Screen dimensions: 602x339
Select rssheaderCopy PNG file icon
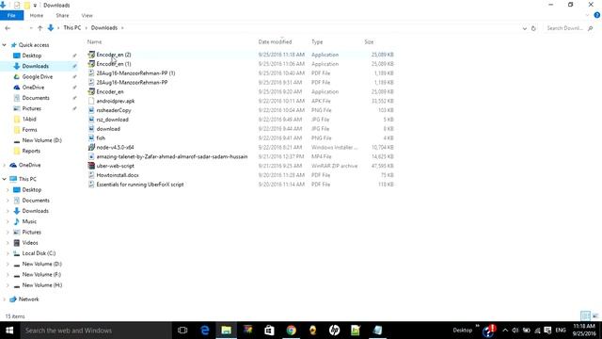[x=91, y=110]
